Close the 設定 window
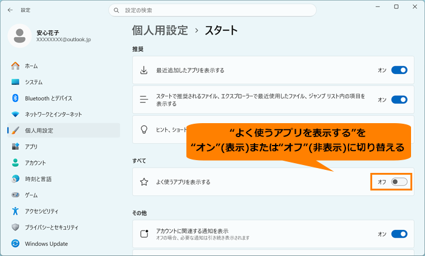This screenshot has height=256, width=425. [415, 7]
